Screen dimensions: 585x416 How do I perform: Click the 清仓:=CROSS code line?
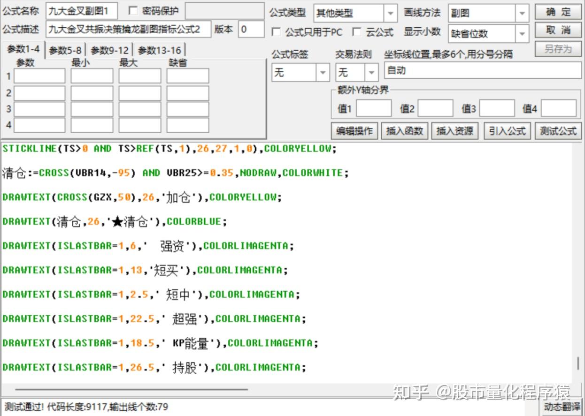point(176,173)
